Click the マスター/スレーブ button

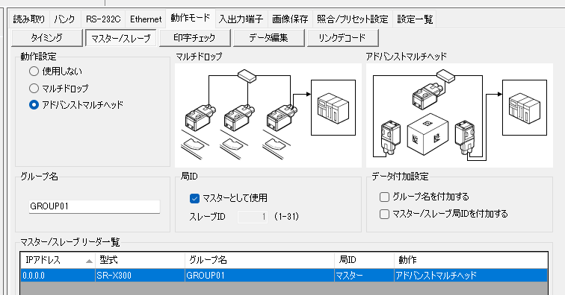coord(121,38)
